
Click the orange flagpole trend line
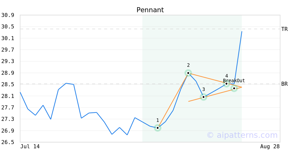pos(173,100)
